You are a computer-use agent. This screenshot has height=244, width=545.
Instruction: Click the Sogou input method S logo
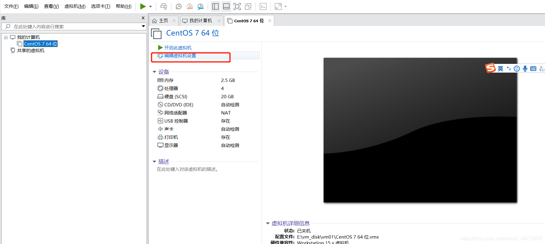click(490, 68)
